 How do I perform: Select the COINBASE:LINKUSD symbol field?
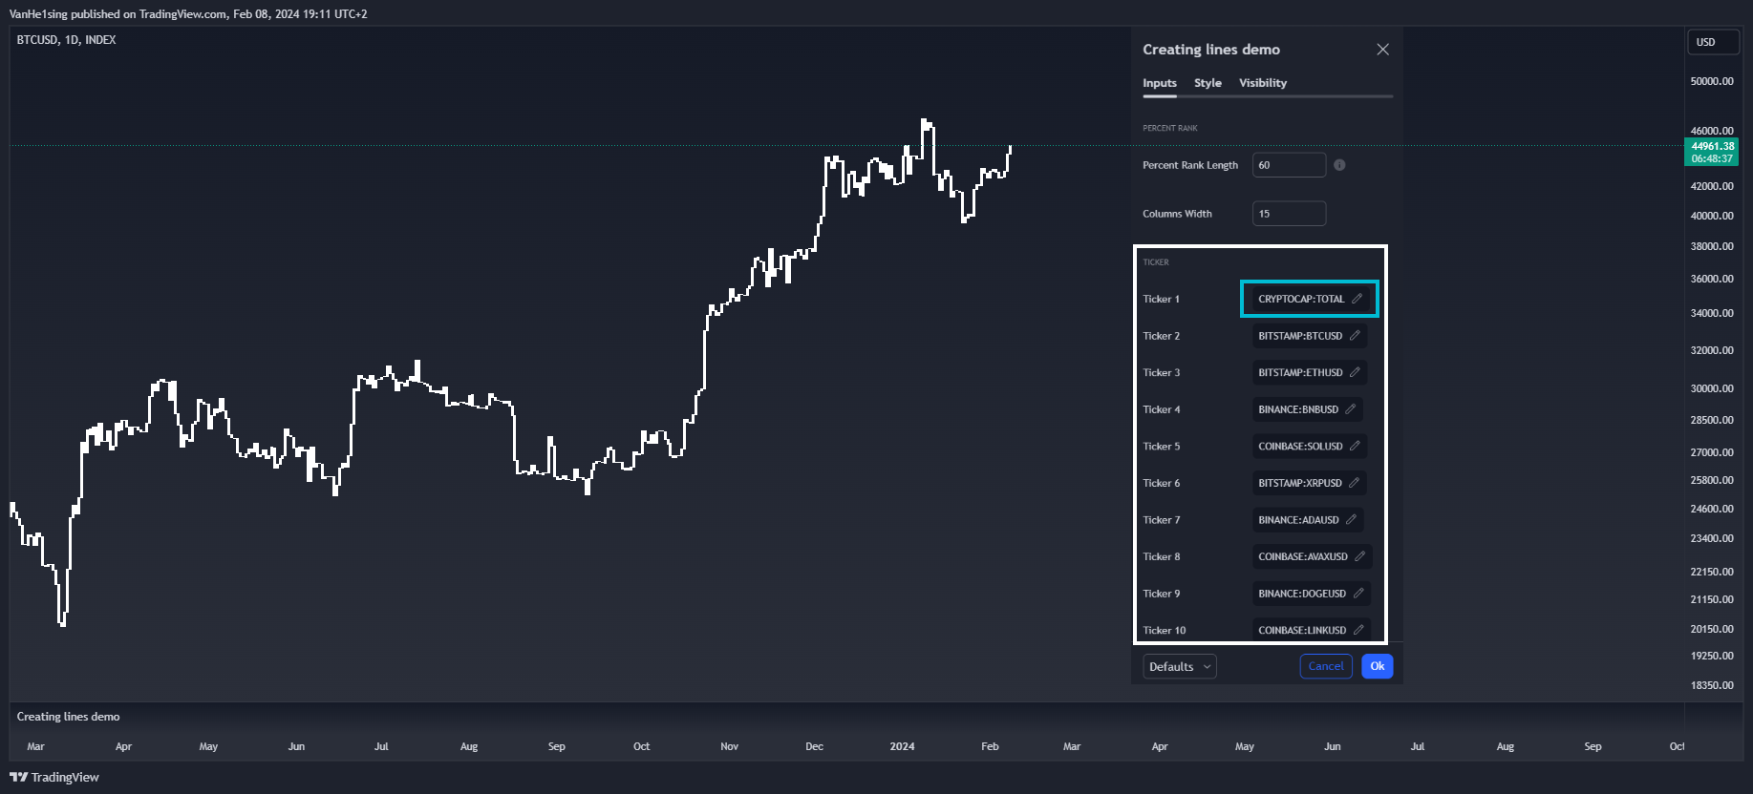pyautogui.click(x=1312, y=630)
